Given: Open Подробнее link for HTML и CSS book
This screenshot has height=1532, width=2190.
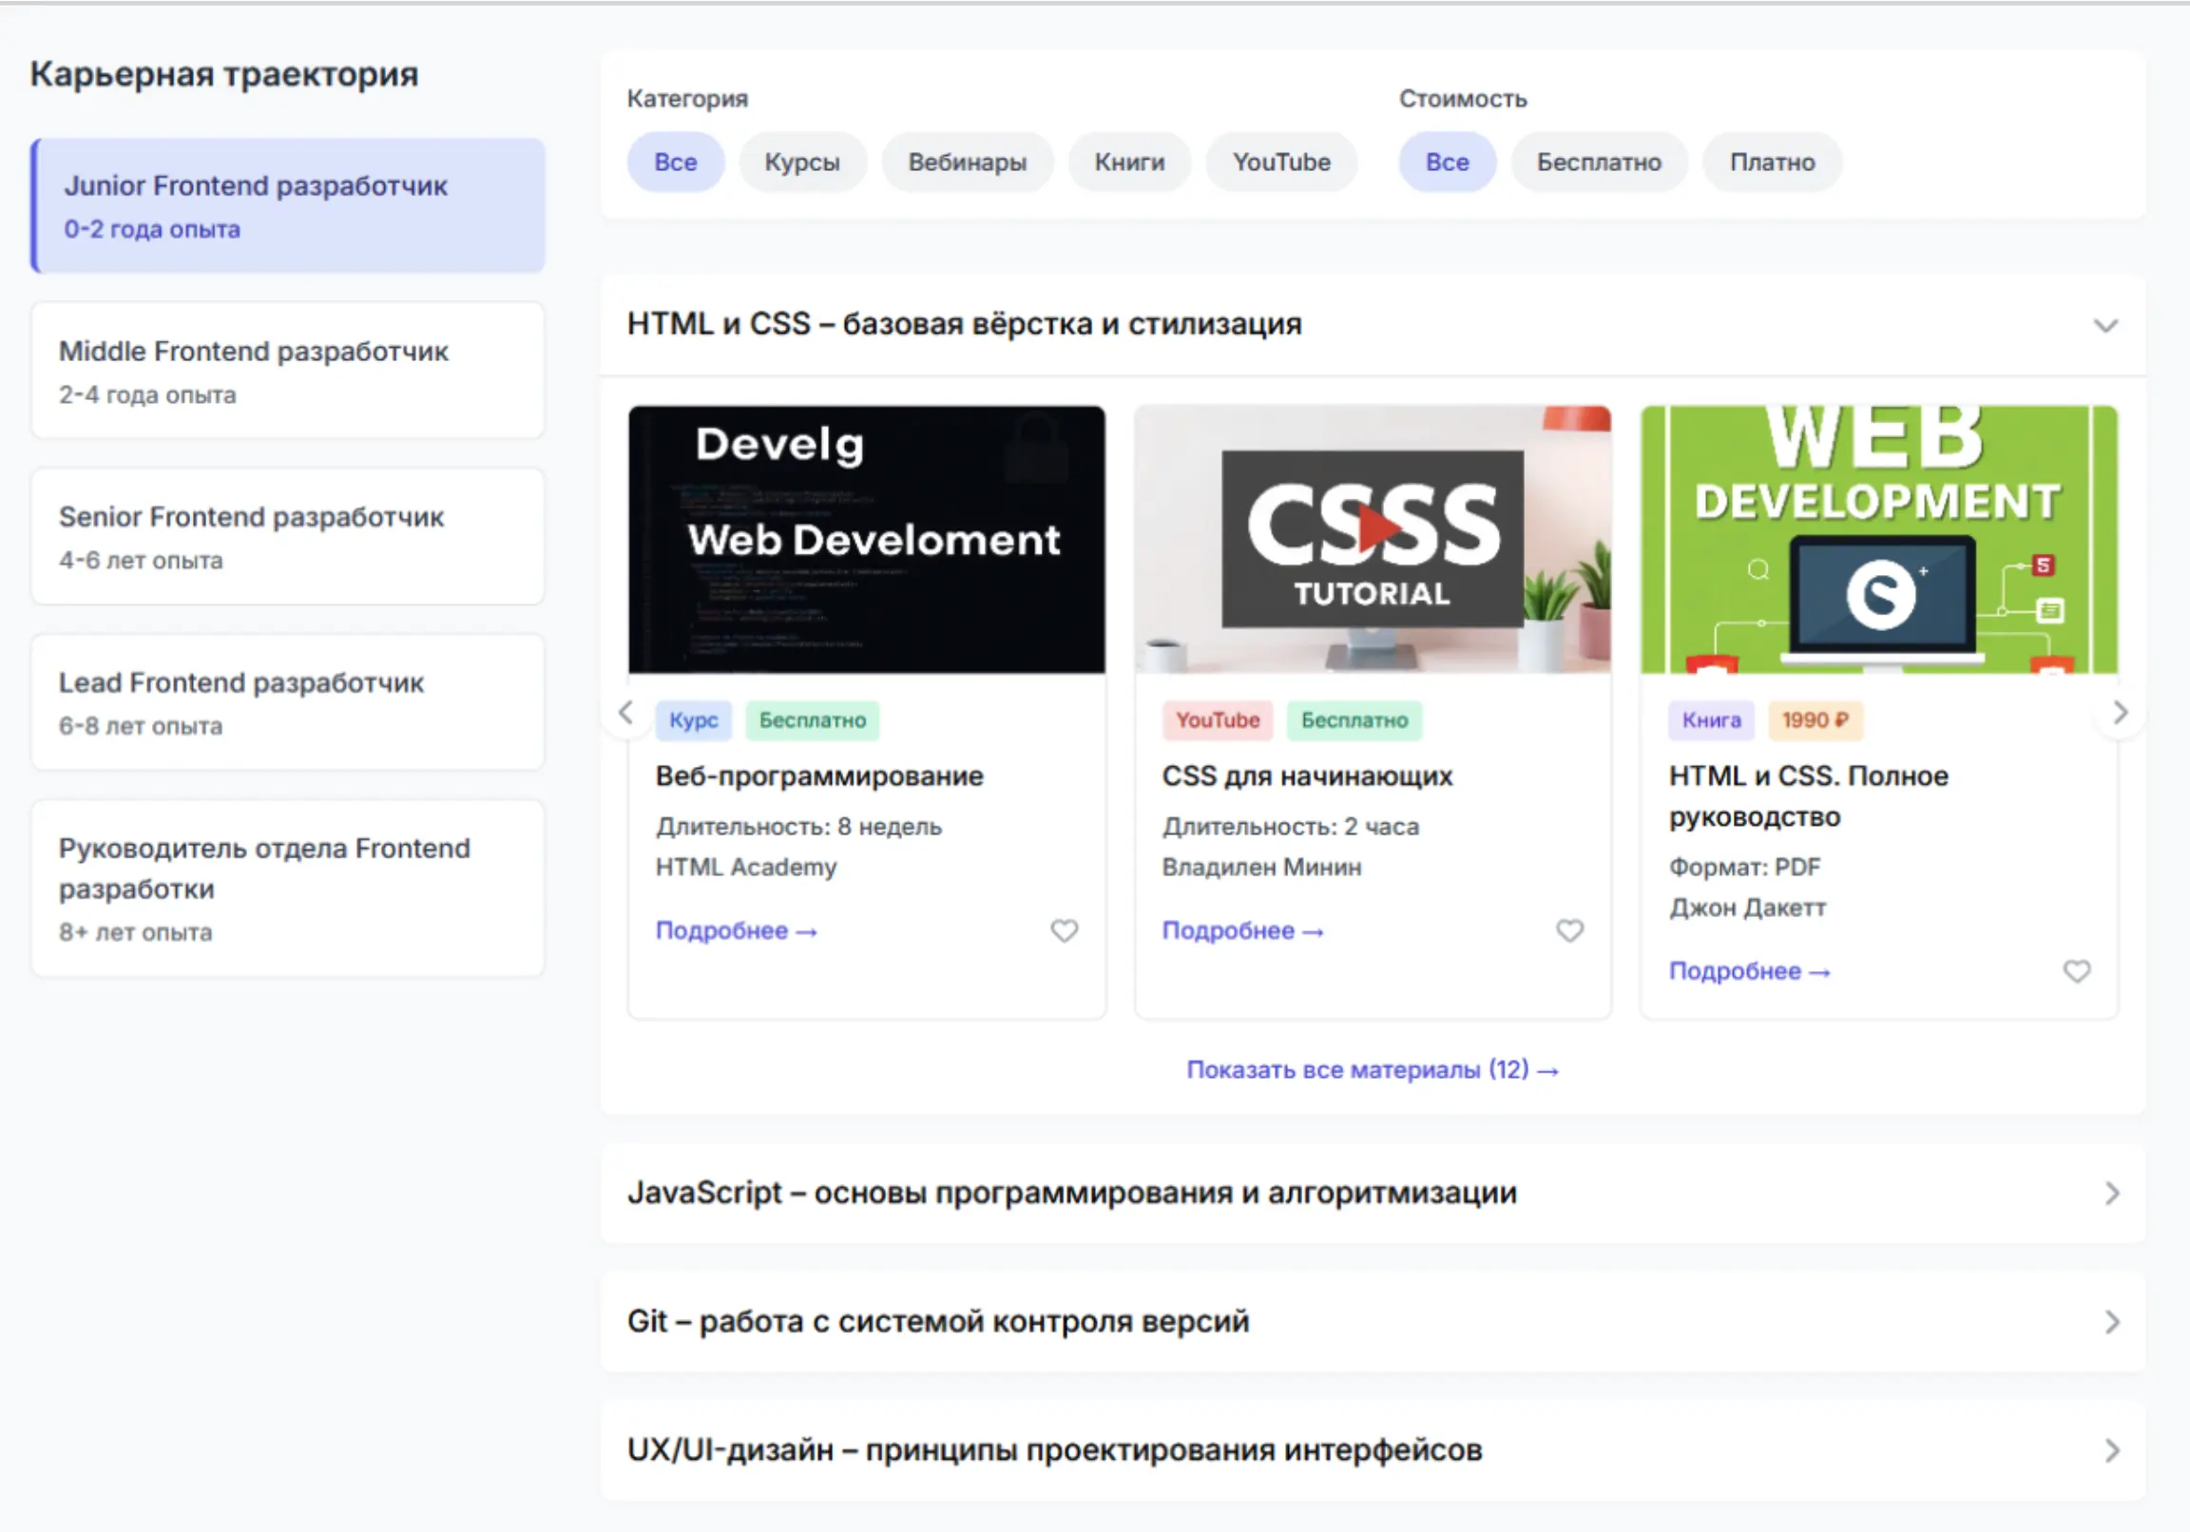Looking at the screenshot, I should tap(1749, 972).
